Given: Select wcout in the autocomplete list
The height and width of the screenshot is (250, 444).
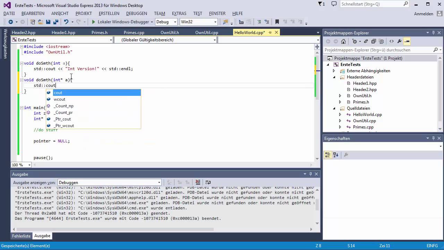Looking at the screenshot, I should coord(94,99).
